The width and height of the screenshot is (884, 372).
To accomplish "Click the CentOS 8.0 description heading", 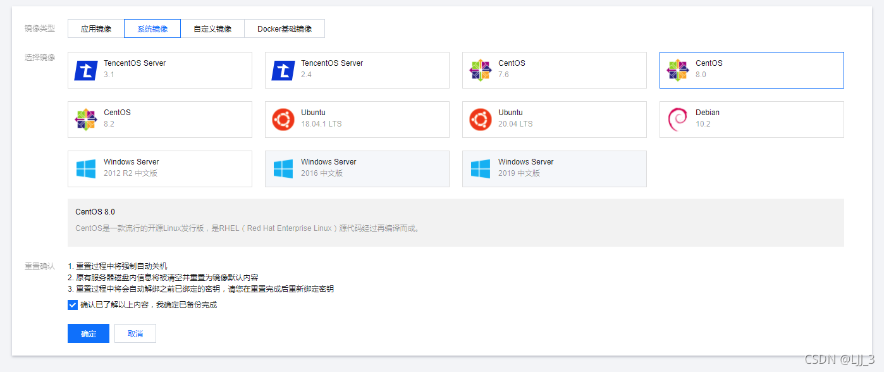I will [95, 212].
